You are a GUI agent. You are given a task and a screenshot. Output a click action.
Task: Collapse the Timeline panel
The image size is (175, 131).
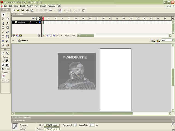point(14,14)
